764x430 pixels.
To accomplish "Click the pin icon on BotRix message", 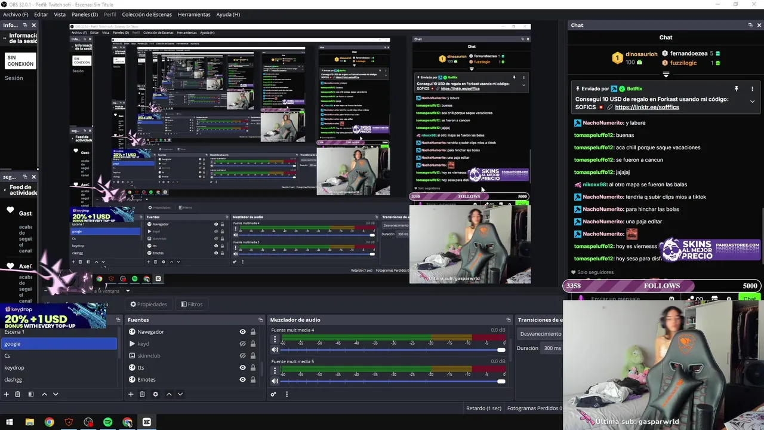I will pyautogui.click(x=737, y=88).
